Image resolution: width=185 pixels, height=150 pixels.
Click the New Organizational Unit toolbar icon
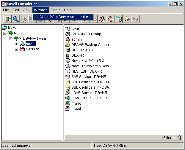[x=119, y=19]
